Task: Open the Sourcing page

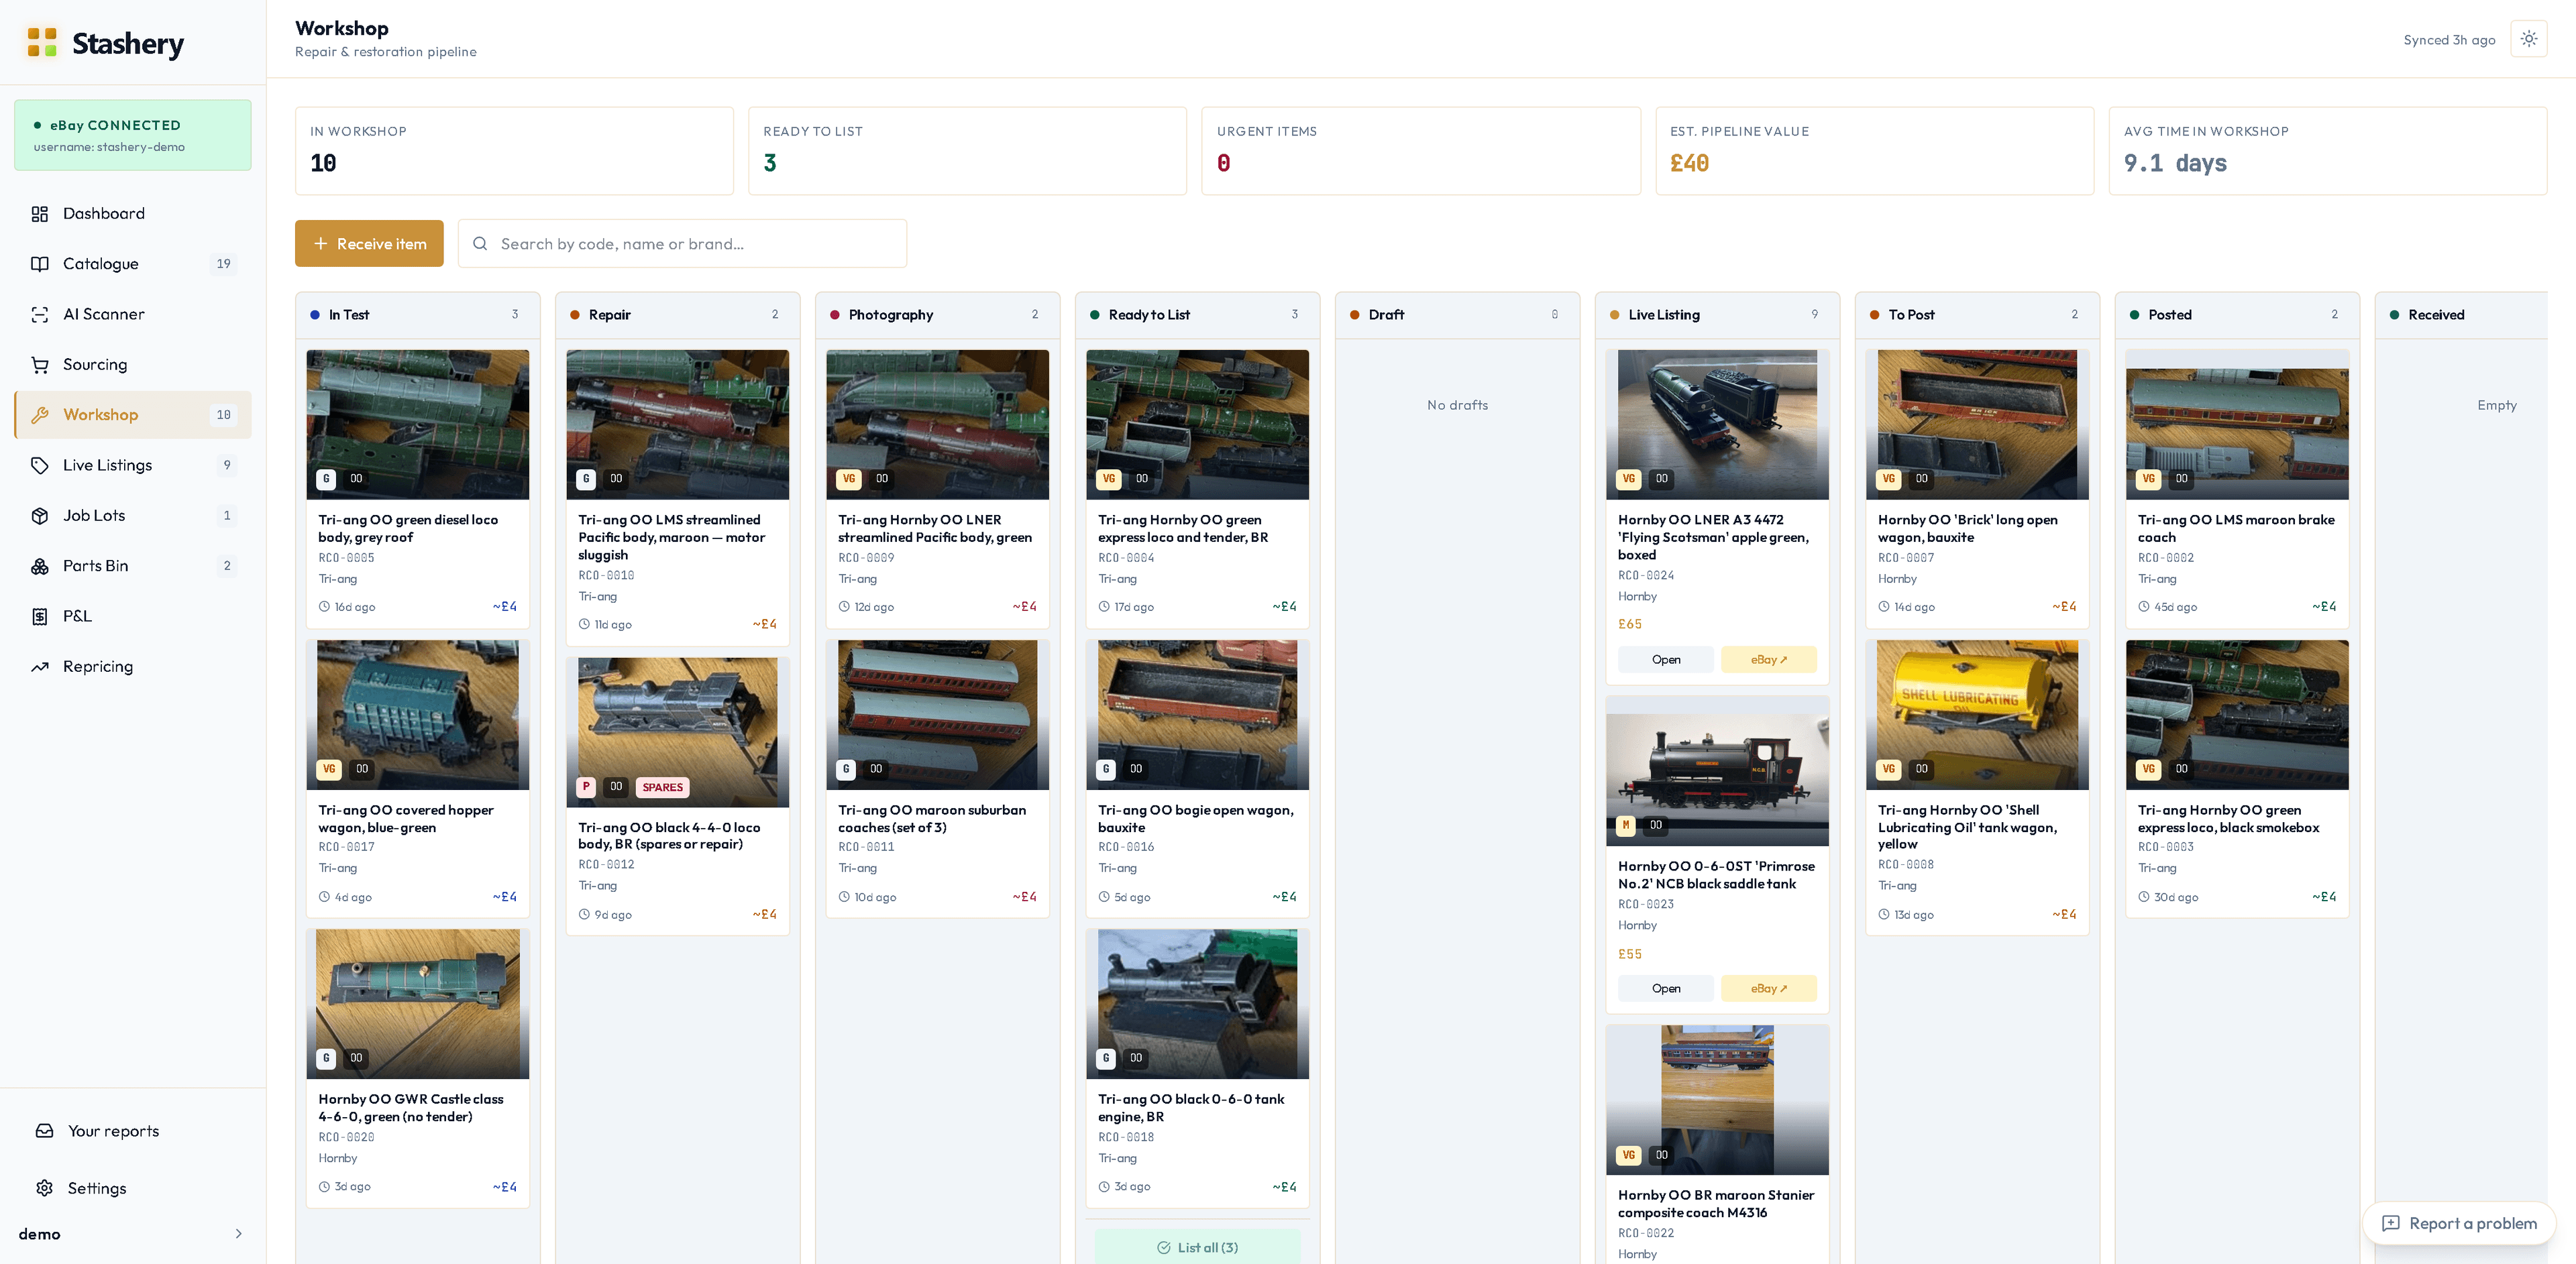Action: pos(133,365)
